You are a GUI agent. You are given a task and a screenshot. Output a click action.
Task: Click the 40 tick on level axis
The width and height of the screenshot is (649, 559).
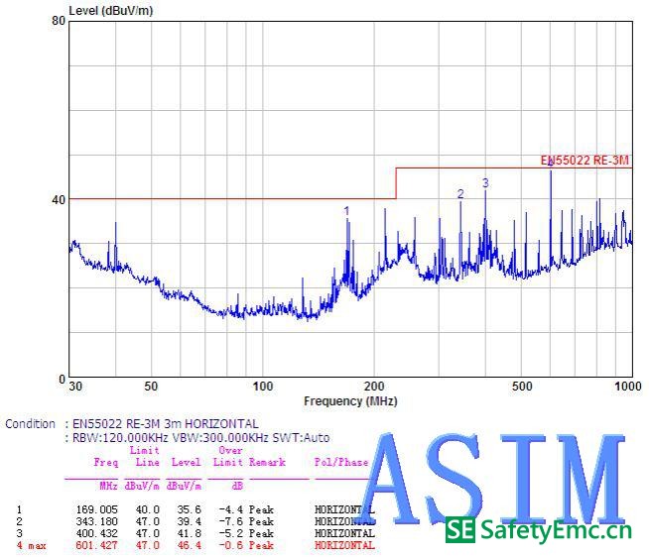pyautogui.click(x=59, y=199)
